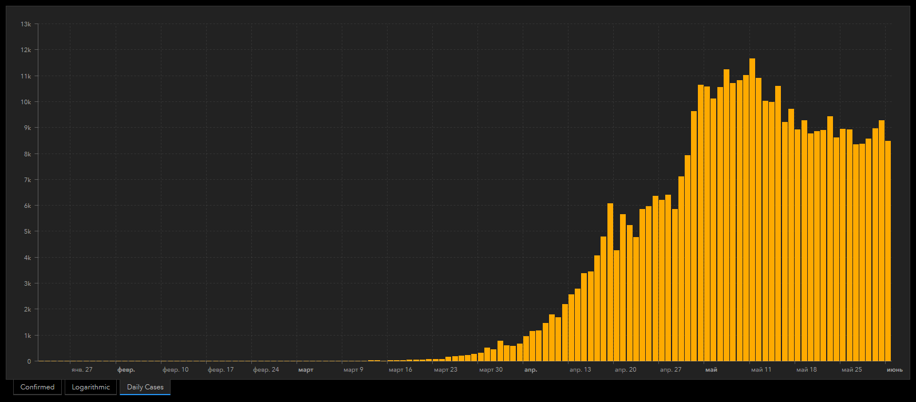The height and width of the screenshot is (402, 916).
Task: Click the 7k y-axis label
Action: [x=27, y=180]
